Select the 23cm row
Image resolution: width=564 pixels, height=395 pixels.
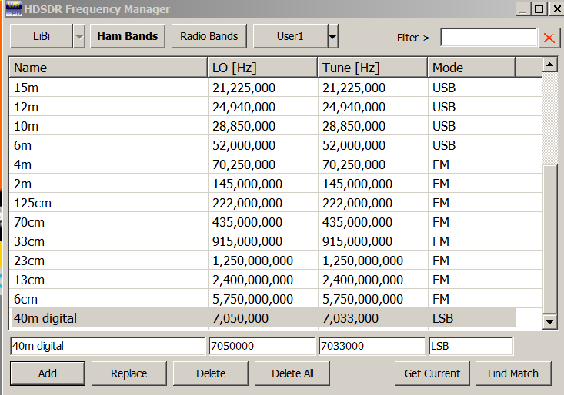pos(276,261)
